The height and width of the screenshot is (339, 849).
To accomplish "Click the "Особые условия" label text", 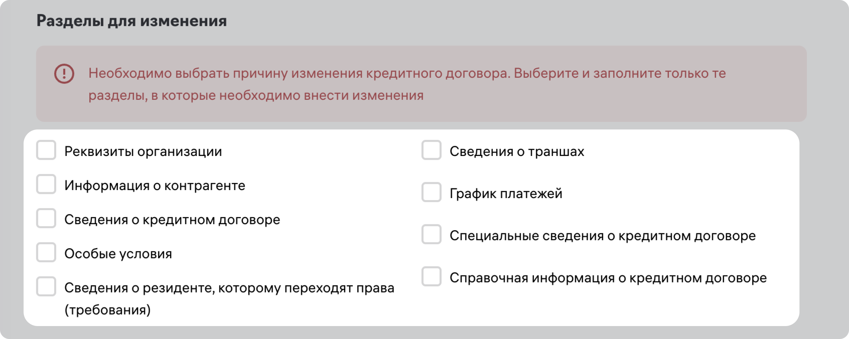I will click(x=118, y=254).
